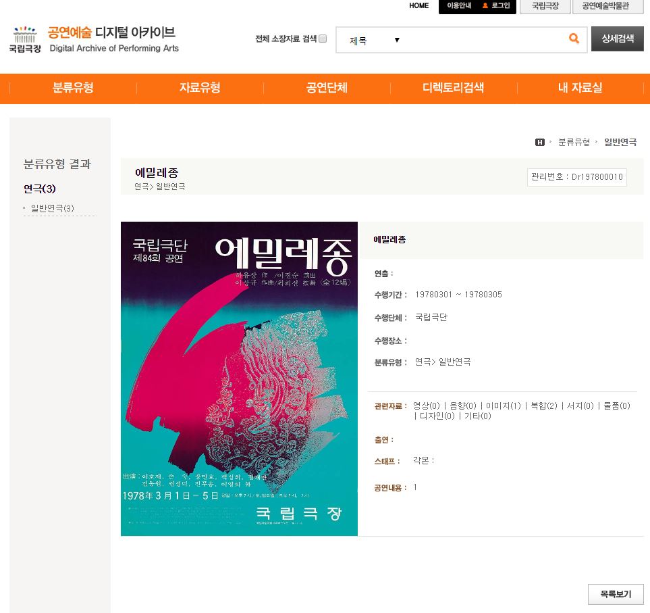Click the 이용안내 link
The width and height of the screenshot is (650, 613).
(459, 6)
